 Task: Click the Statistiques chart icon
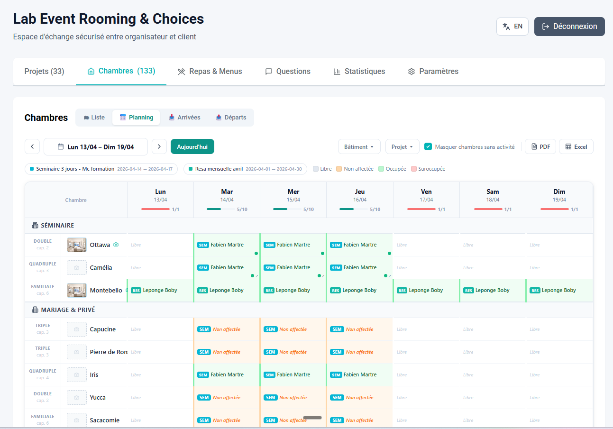pos(337,71)
